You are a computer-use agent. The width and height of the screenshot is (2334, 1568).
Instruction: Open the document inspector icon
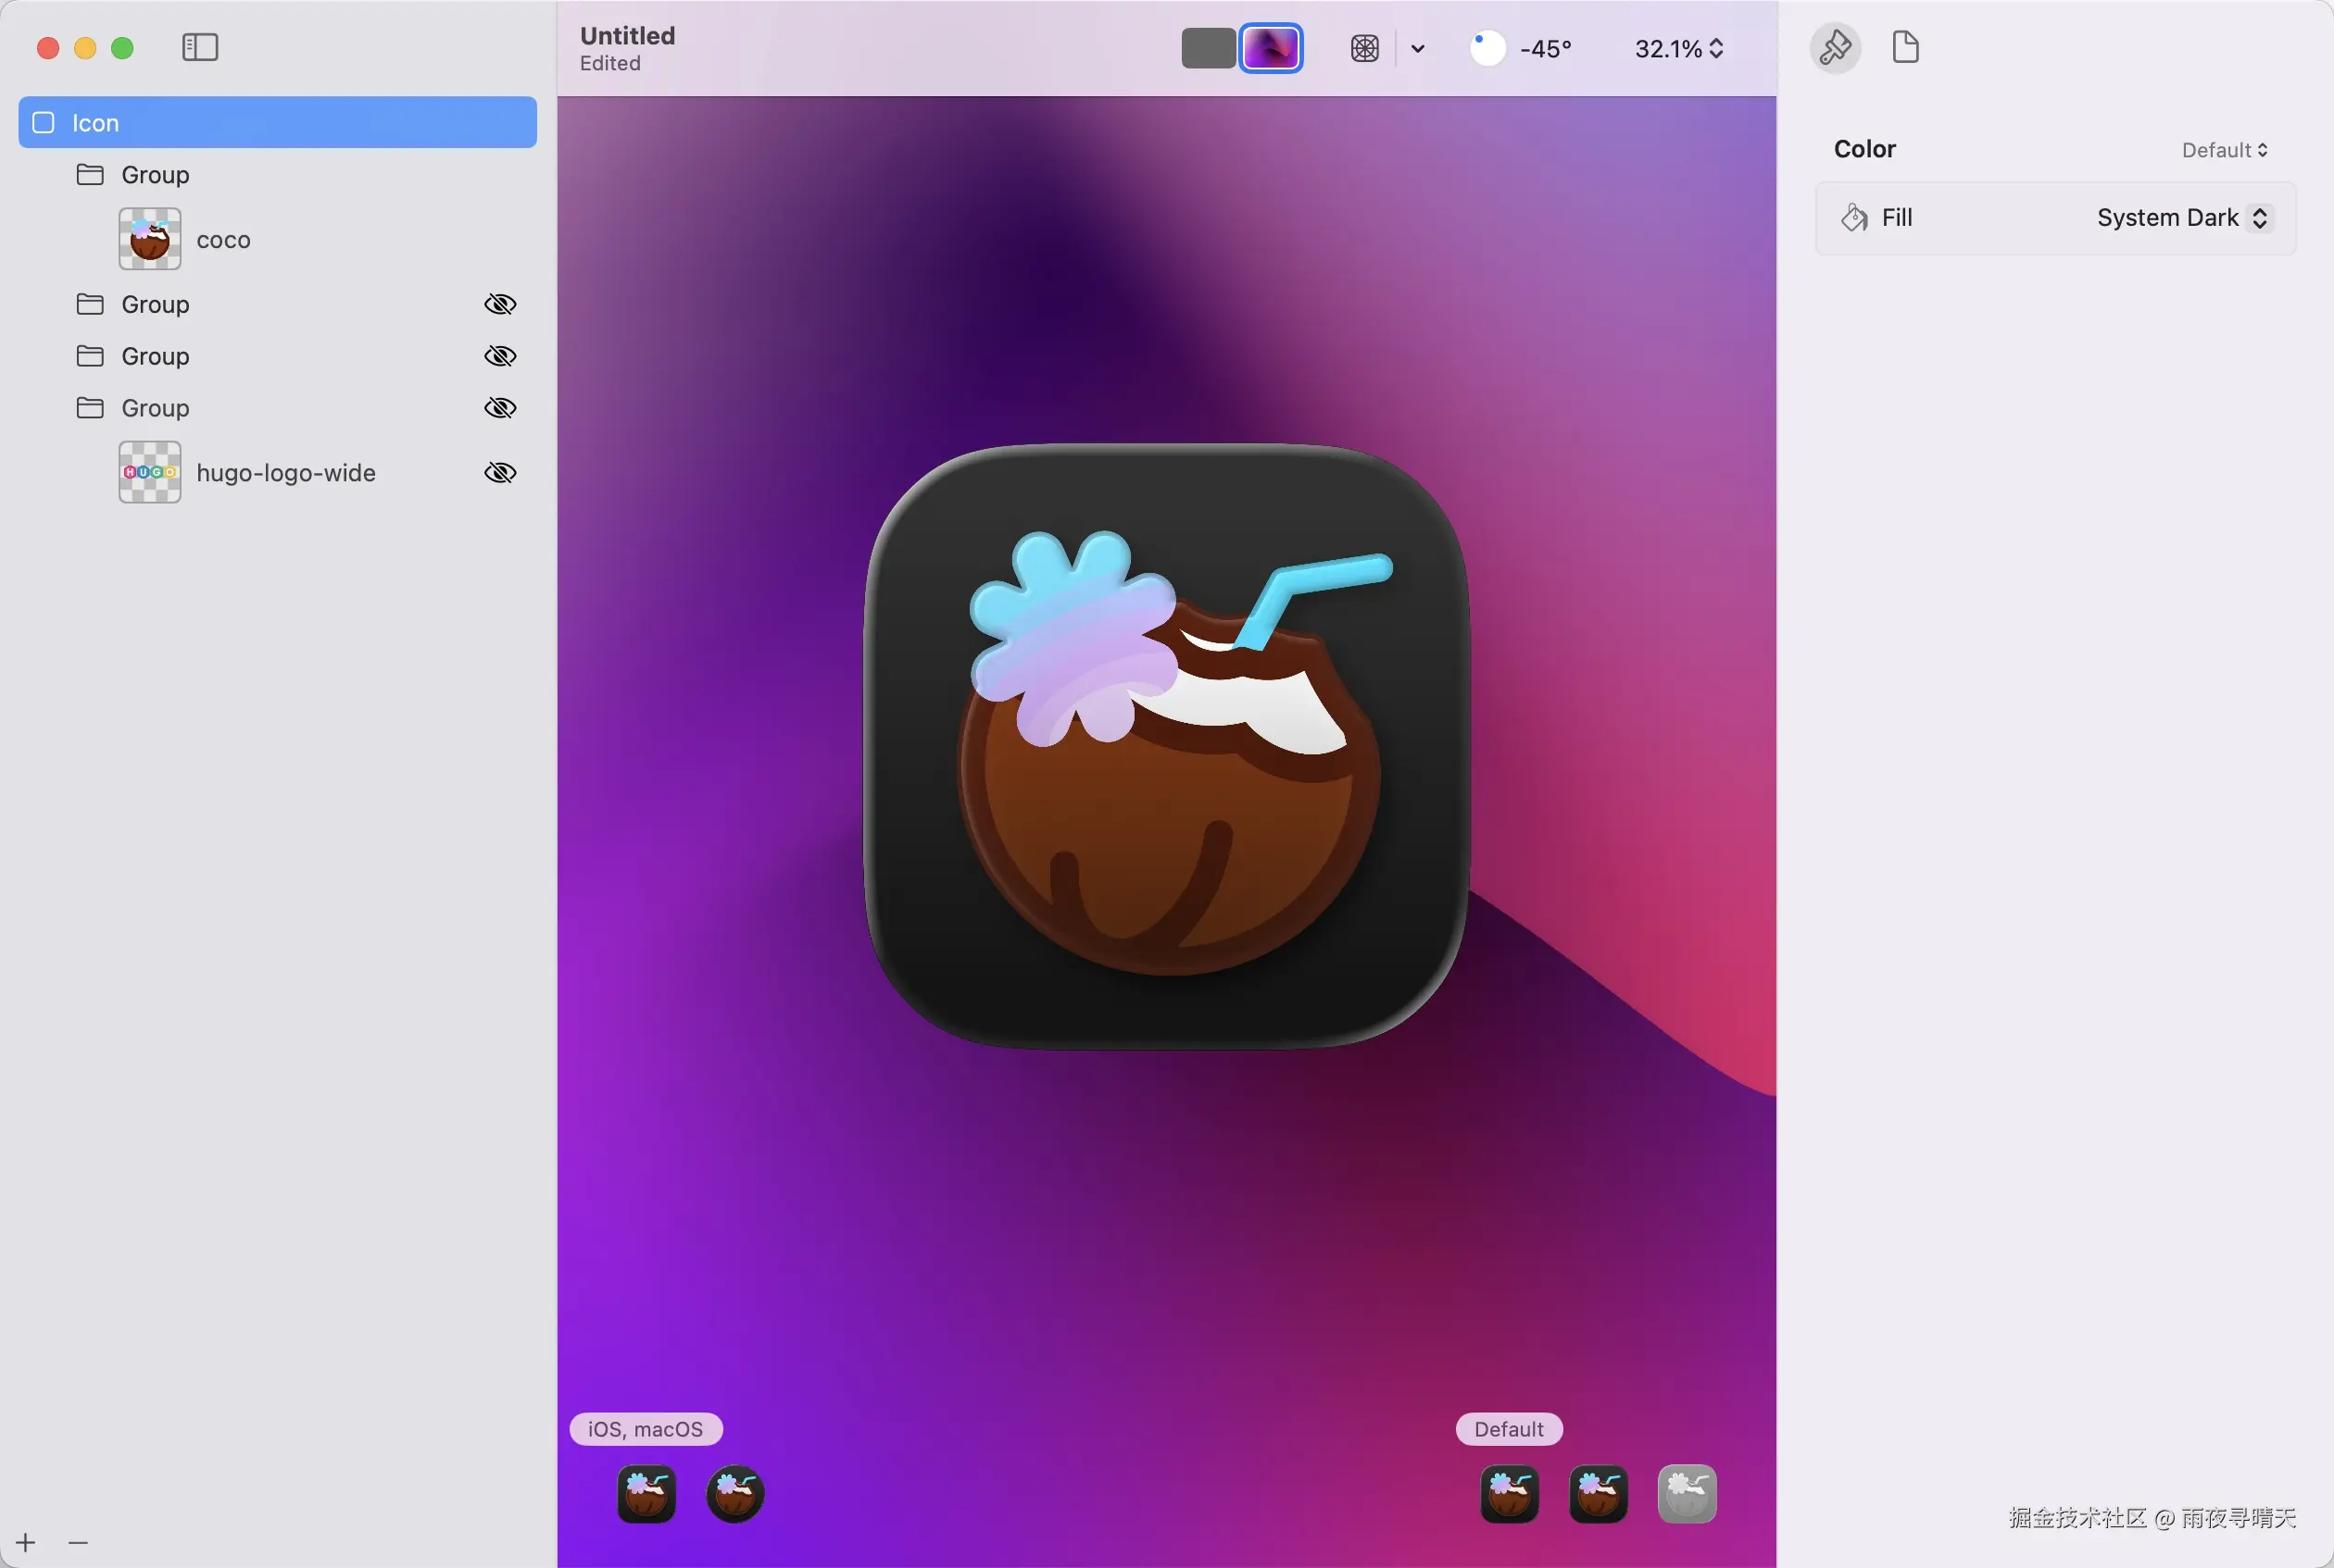pyautogui.click(x=1905, y=47)
